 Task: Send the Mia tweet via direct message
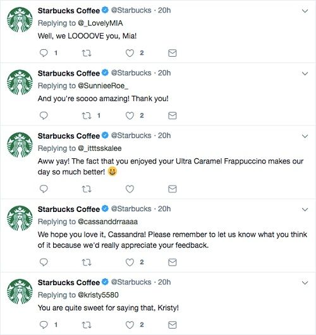point(173,53)
